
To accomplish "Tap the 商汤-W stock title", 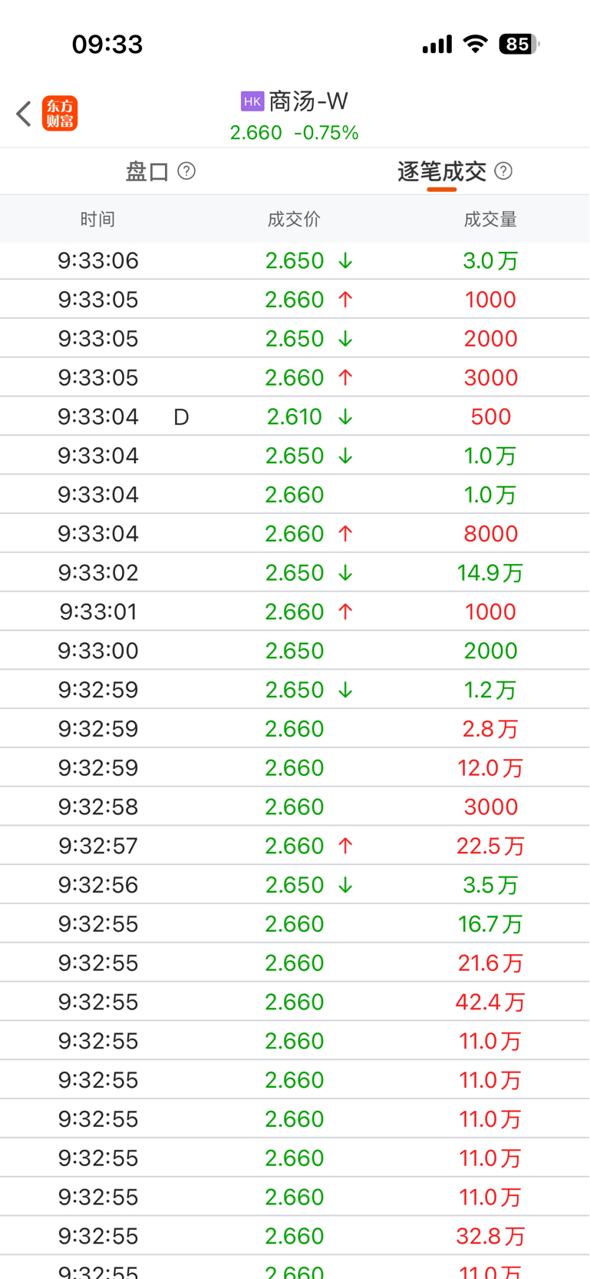I will [308, 101].
